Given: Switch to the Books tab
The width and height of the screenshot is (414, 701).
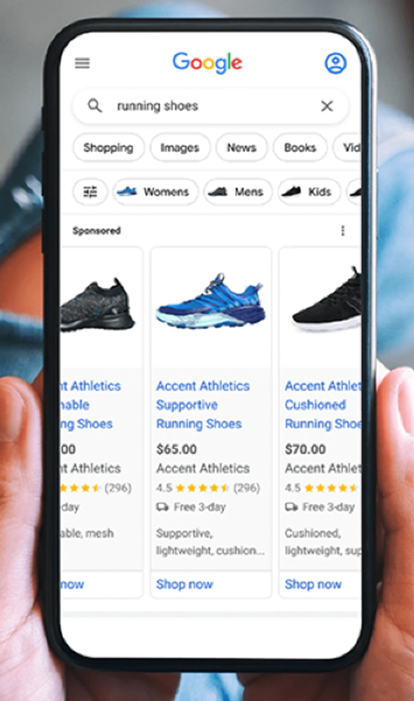Looking at the screenshot, I should tap(300, 148).
